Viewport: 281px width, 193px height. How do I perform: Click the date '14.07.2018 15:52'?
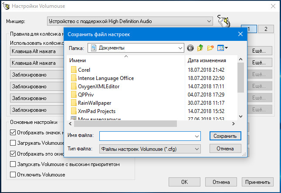coord(206,111)
